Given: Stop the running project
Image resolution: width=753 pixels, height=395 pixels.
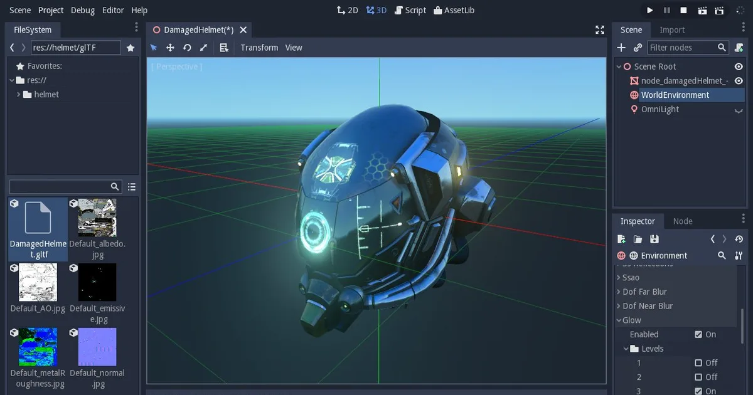Looking at the screenshot, I should [x=684, y=10].
